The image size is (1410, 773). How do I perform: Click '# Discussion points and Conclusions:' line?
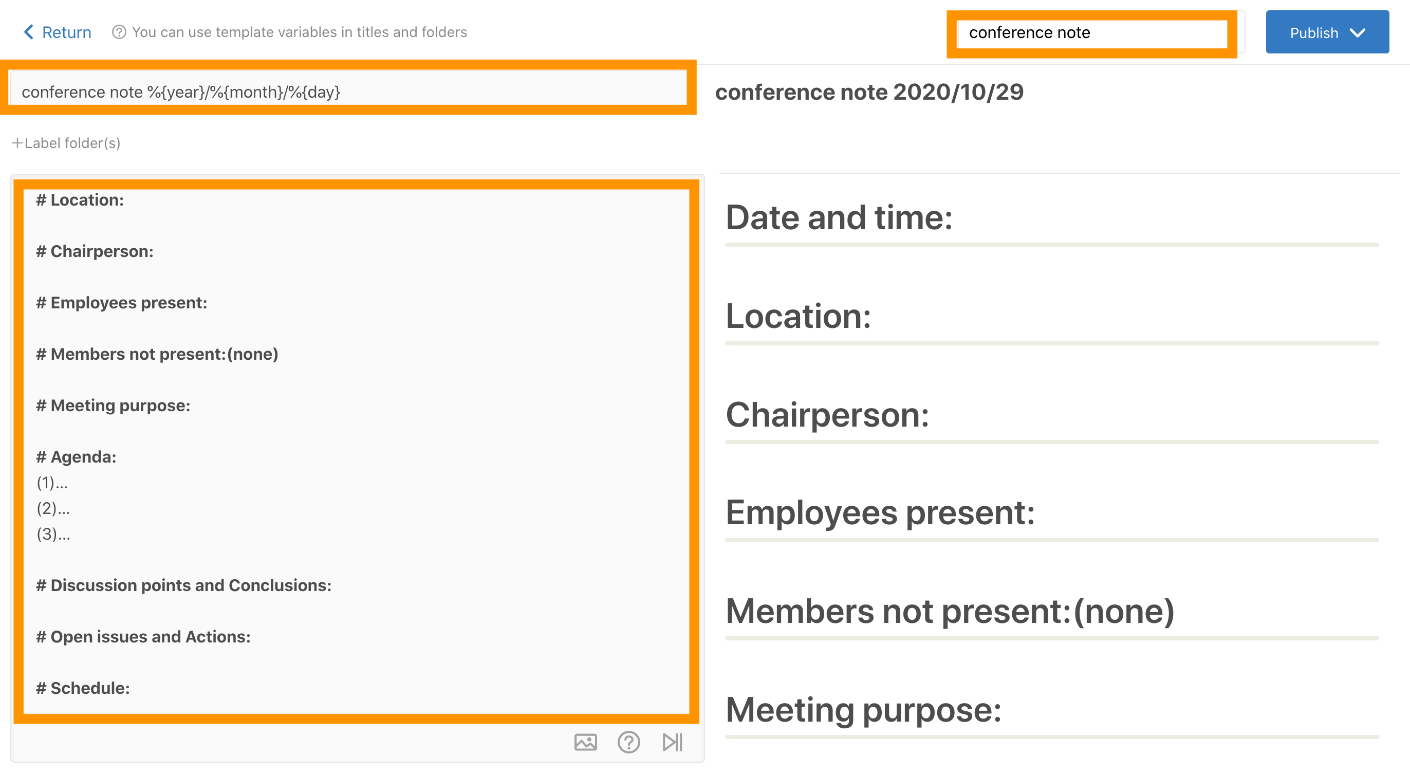click(184, 585)
